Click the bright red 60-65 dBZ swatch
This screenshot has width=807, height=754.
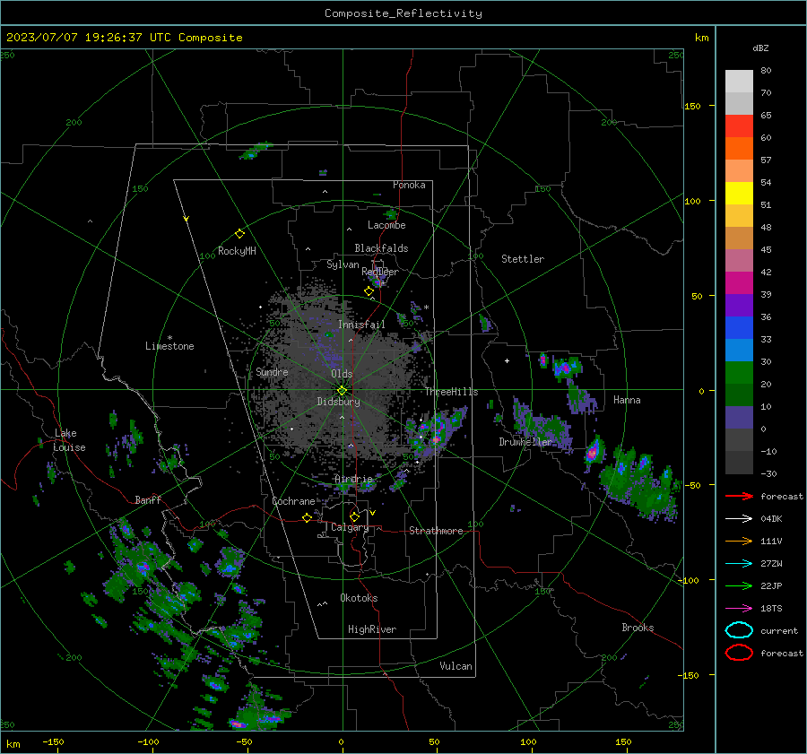click(x=739, y=126)
